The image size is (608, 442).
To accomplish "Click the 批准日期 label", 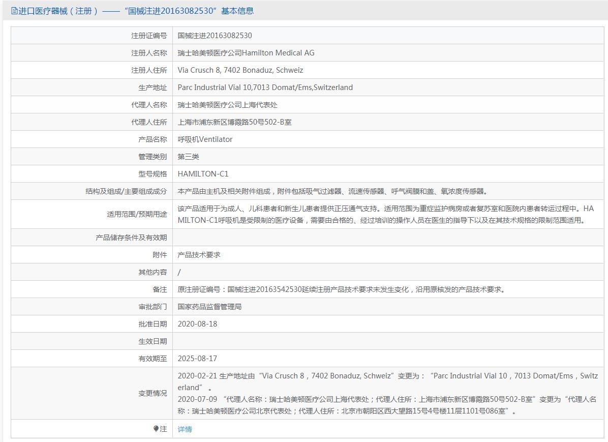I will tap(153, 324).
